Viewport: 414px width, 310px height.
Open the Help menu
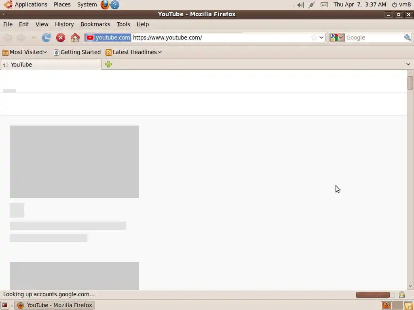(143, 24)
